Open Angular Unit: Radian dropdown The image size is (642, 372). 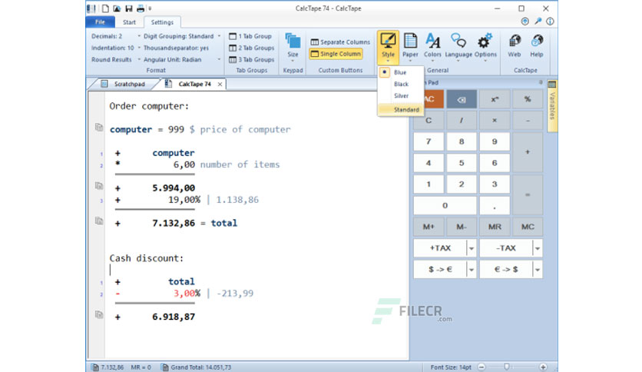182,59
